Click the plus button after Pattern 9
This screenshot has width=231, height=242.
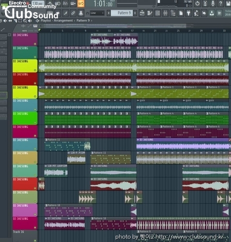135,13
